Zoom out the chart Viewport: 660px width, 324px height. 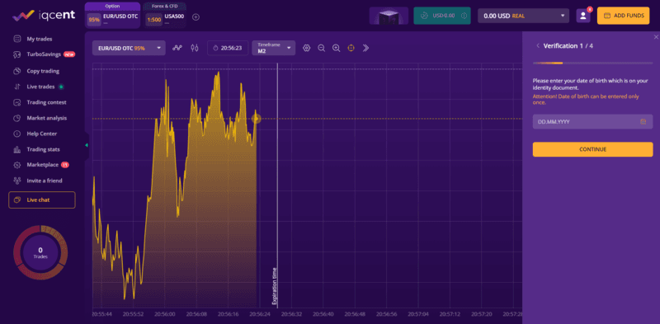321,48
